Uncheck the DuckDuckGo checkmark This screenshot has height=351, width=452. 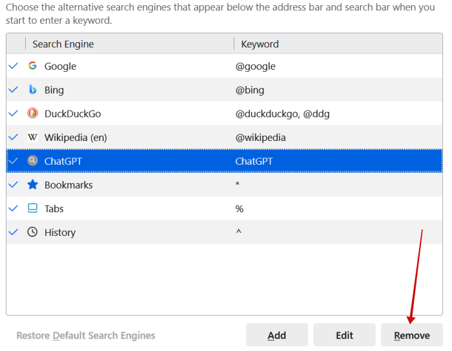(x=14, y=113)
